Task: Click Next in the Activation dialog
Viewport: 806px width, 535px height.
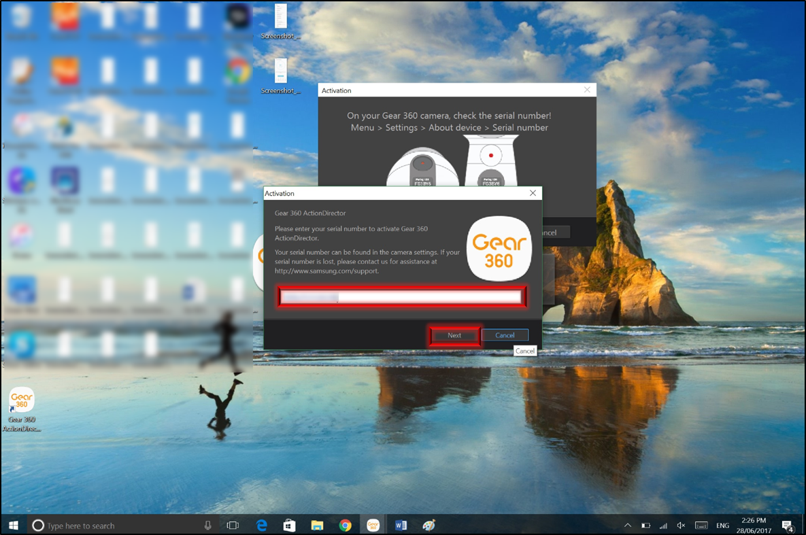Action: point(454,336)
